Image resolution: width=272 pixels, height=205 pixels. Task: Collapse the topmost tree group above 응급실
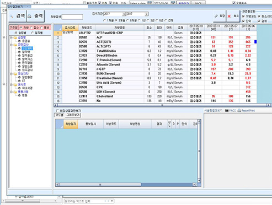pos(12,37)
